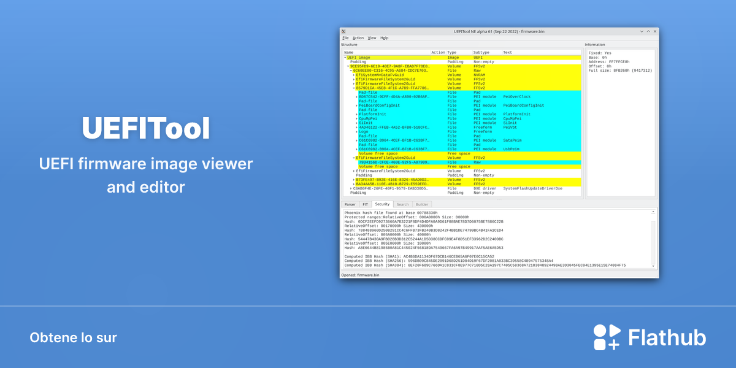Click the Action column header

439,53
